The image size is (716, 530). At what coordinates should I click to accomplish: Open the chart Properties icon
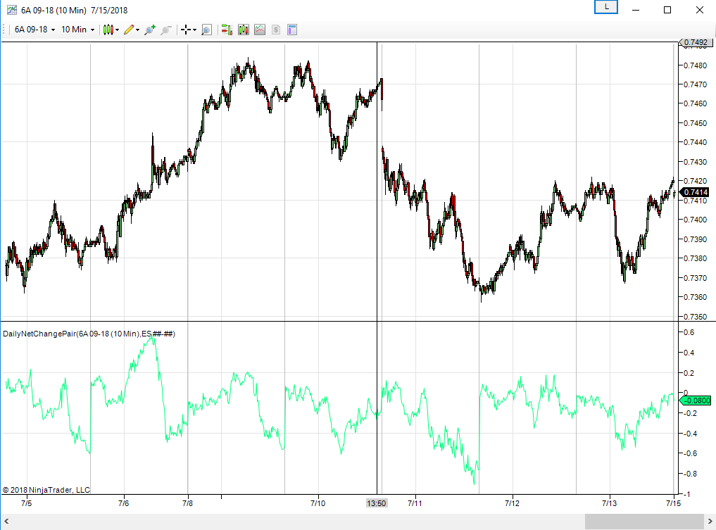(x=292, y=30)
